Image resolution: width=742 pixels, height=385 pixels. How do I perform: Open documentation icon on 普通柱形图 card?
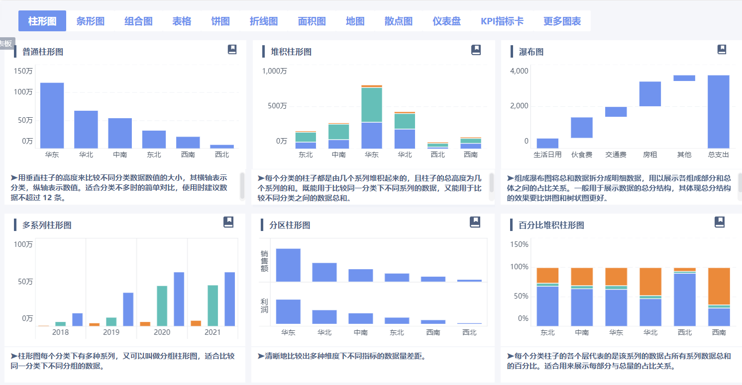[x=232, y=50]
